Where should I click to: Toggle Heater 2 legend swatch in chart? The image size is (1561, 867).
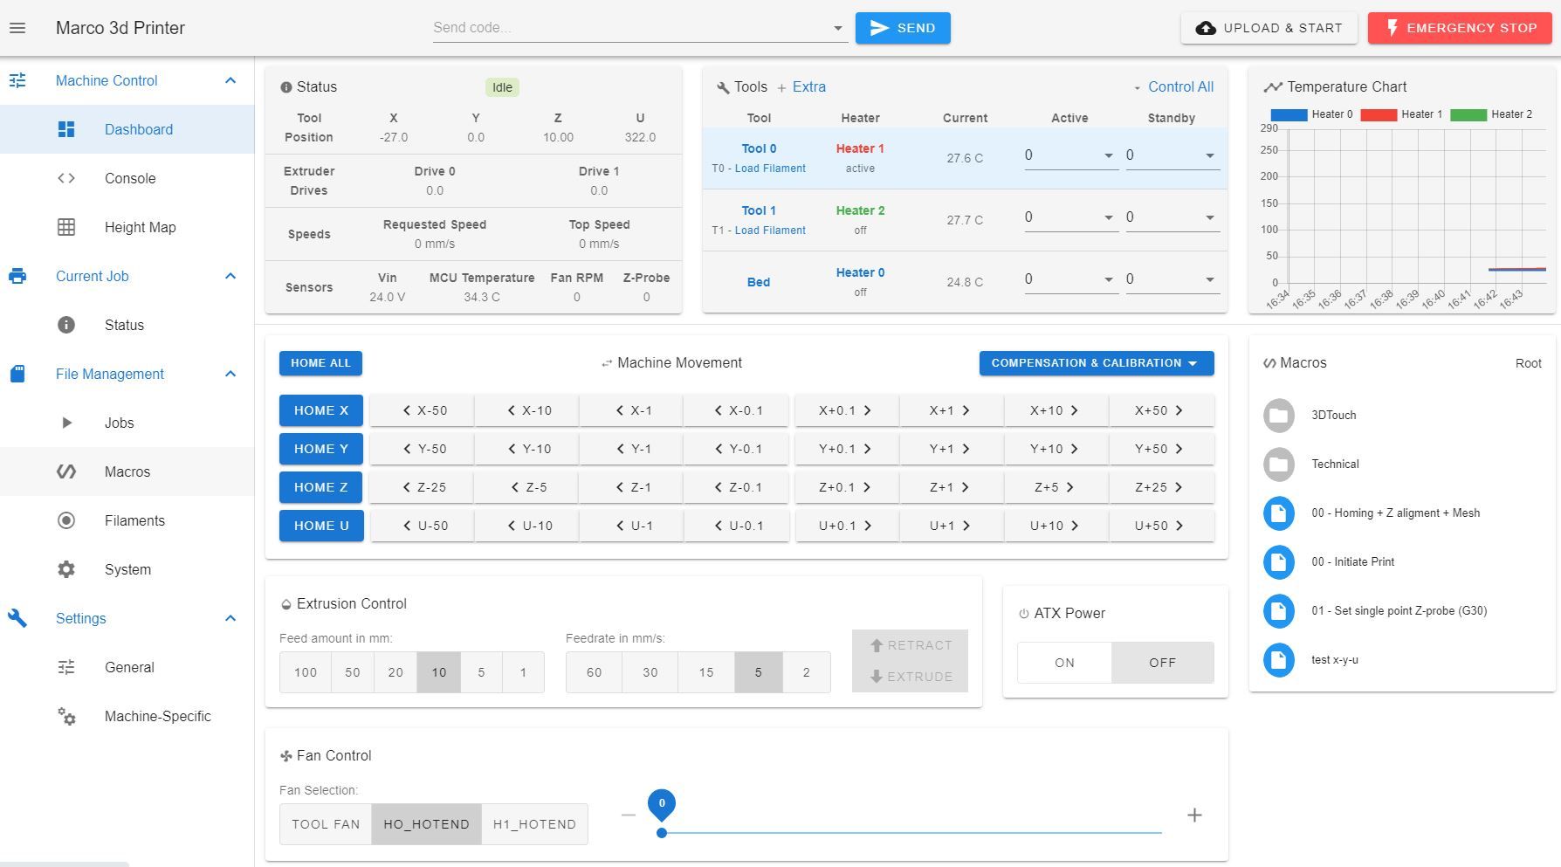[x=1468, y=114]
